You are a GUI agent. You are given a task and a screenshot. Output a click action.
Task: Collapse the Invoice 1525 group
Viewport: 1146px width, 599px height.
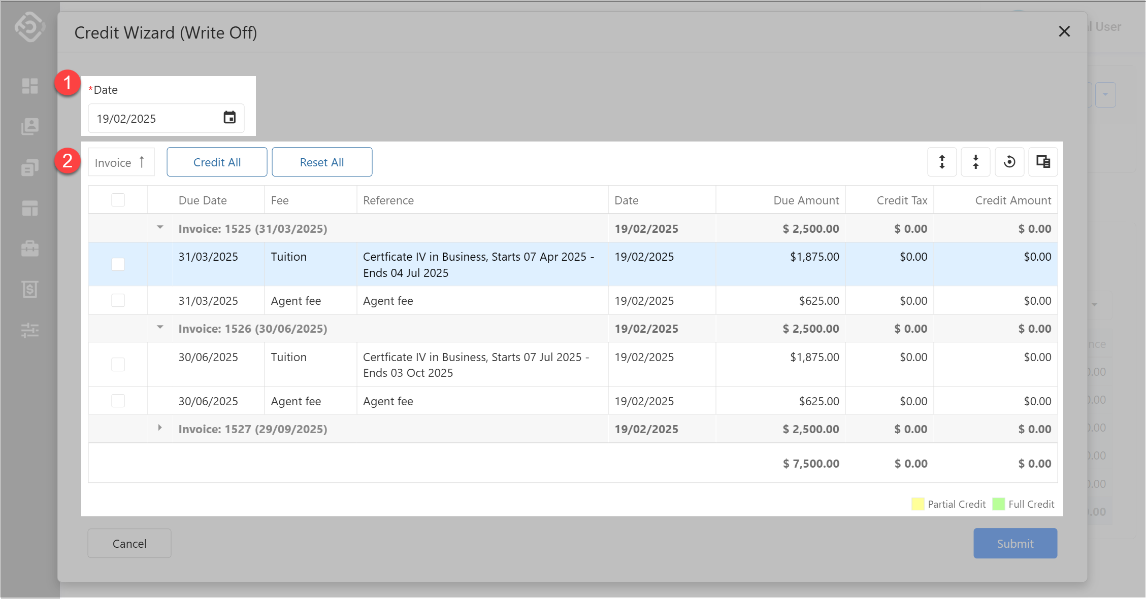(160, 228)
